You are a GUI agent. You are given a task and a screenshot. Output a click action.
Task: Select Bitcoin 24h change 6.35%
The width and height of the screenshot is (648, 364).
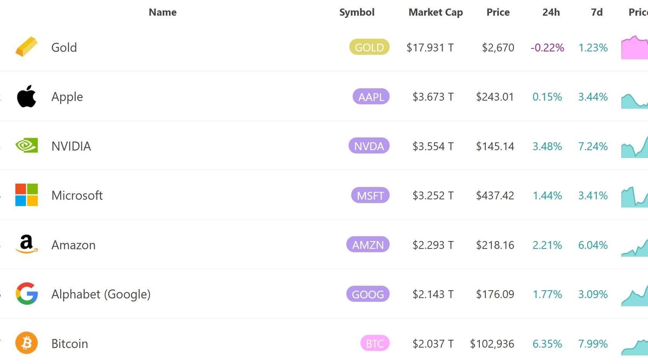coord(547,344)
